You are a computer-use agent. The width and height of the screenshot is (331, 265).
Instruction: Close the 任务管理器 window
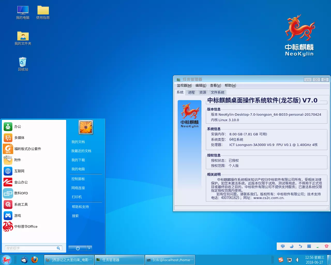point(325,79)
